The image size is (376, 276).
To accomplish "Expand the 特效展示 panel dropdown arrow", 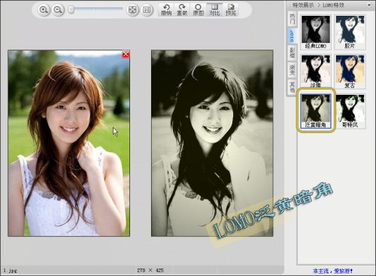I will pos(369,5).
